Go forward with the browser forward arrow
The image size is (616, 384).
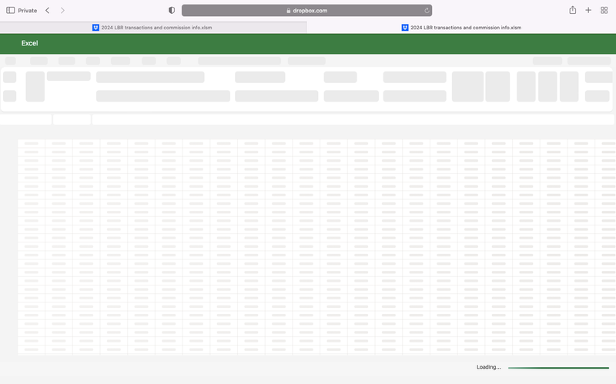pos(62,10)
